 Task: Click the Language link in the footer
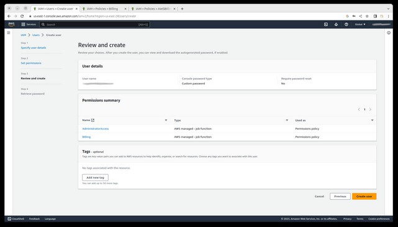pyautogui.click(x=50, y=219)
